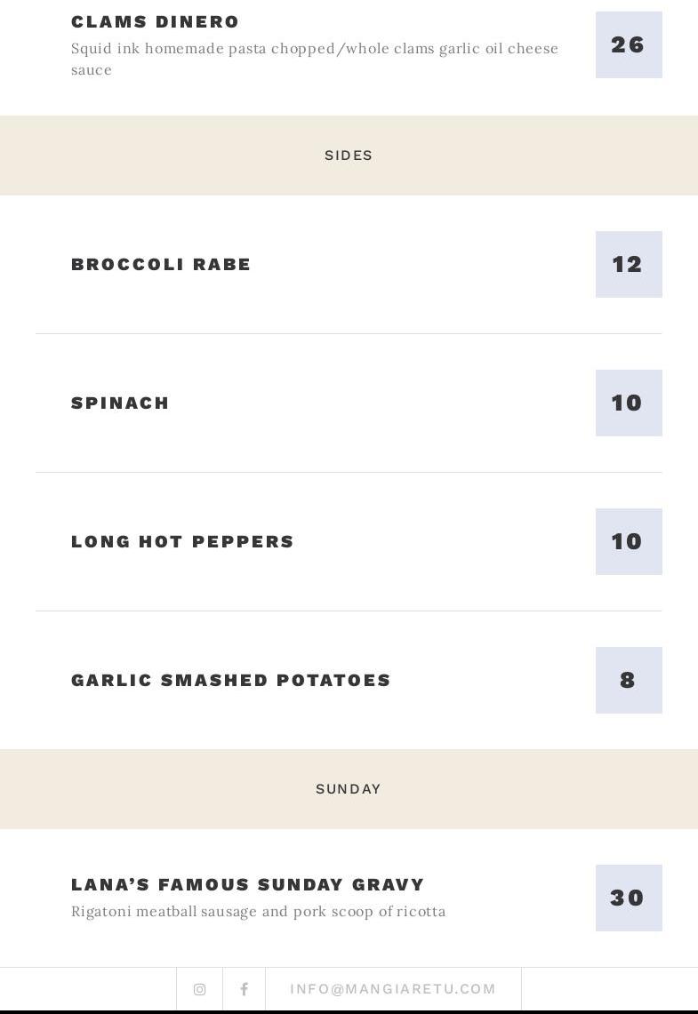Select the Sides section header

[x=349, y=156]
